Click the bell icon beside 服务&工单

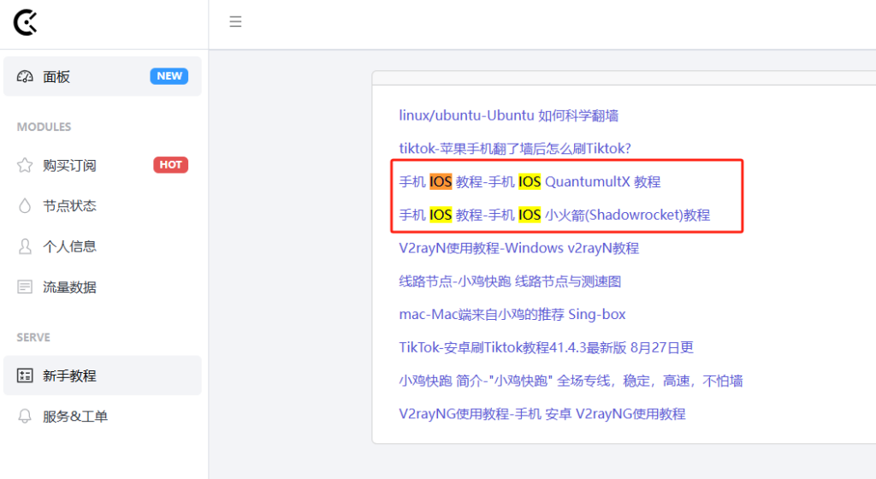[x=25, y=417]
